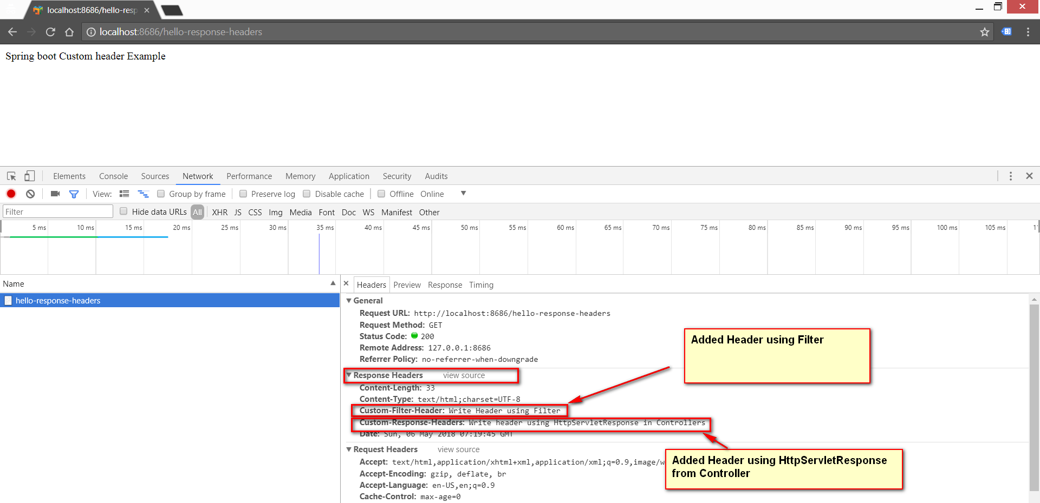This screenshot has height=503, width=1040.
Task: Collapse the Request Headers section
Action: coord(349,449)
